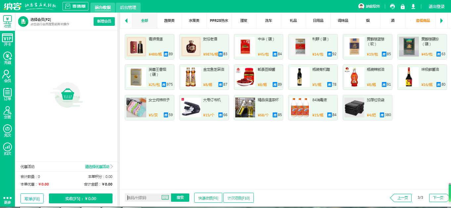Click the lock screen icon in header
451x208 pixels.
pos(403,7)
